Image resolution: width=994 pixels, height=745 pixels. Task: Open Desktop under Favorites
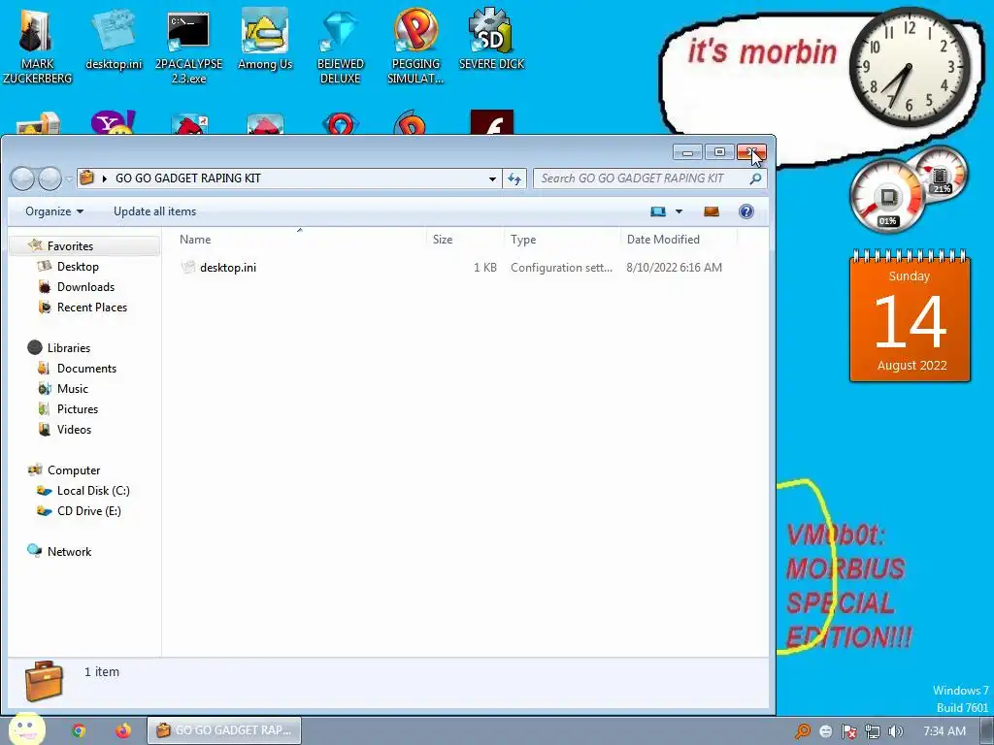click(x=78, y=267)
